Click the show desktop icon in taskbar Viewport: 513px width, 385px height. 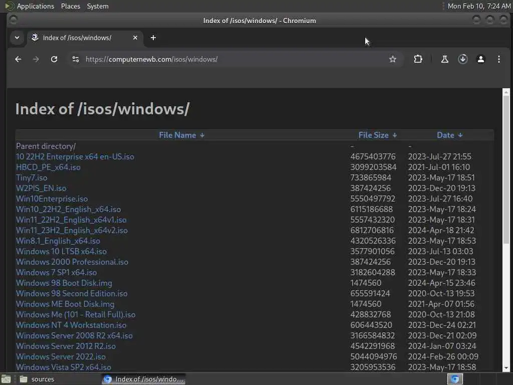coord(6,379)
